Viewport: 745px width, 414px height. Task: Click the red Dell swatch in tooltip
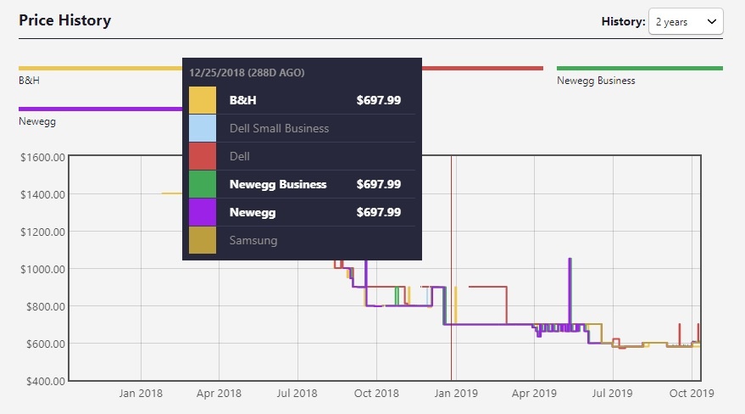click(203, 156)
